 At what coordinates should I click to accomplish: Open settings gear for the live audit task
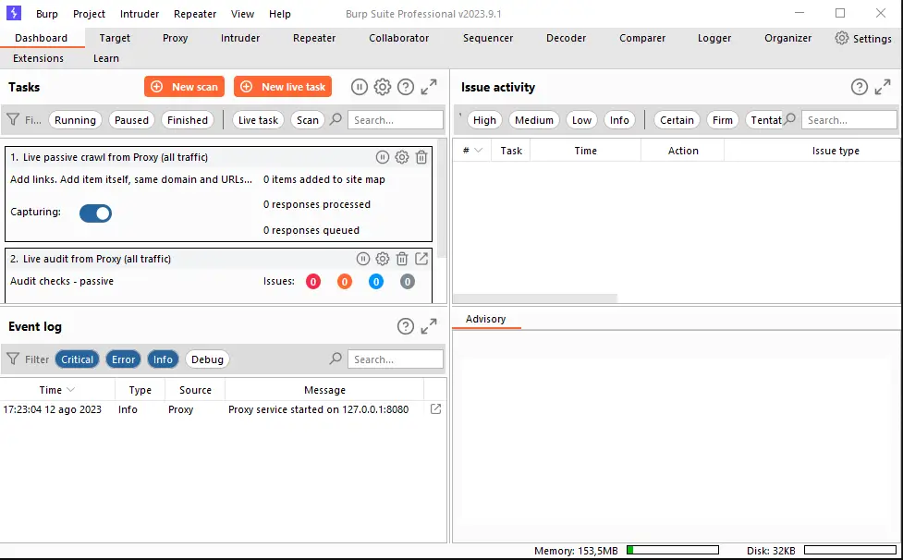point(382,259)
